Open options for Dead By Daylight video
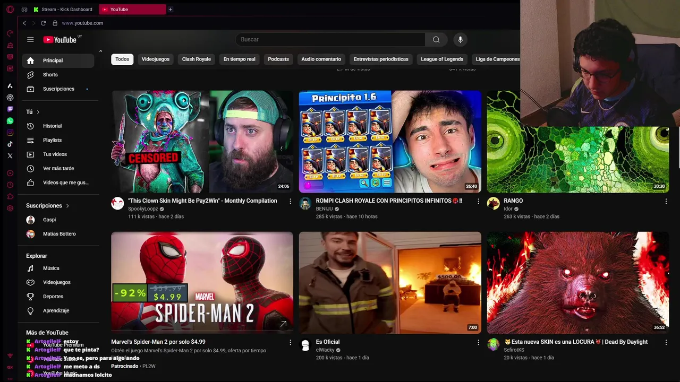Image resolution: width=680 pixels, height=382 pixels. pos(666,342)
